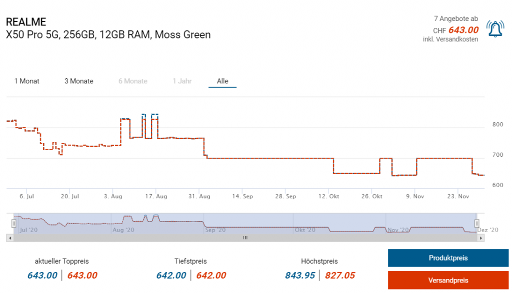Click the X50 Pro 5G product title
This screenshot has height=293, width=512.
[x=108, y=35]
